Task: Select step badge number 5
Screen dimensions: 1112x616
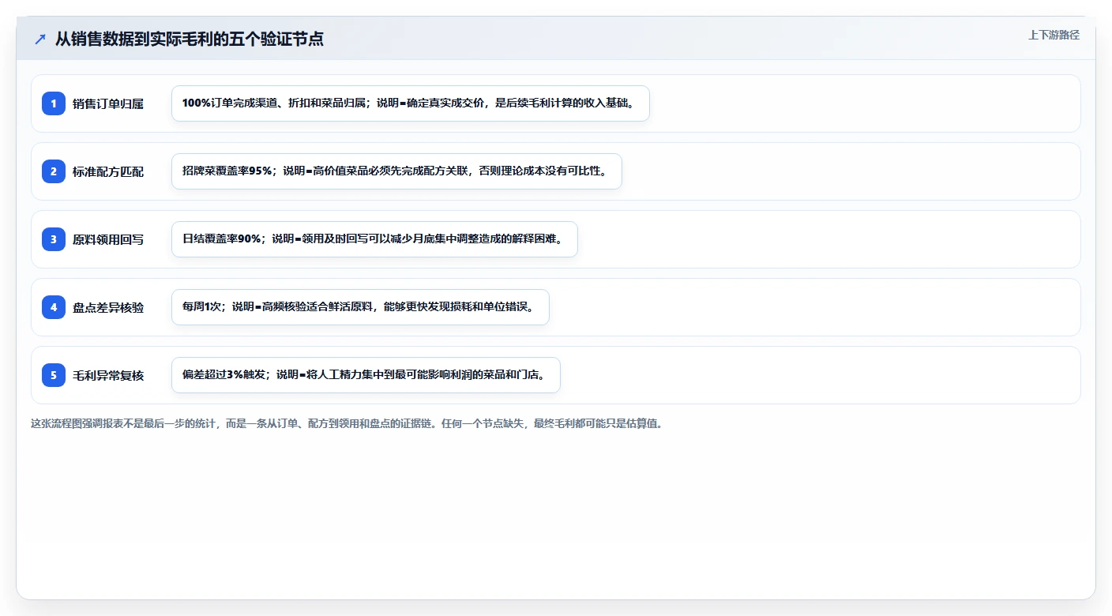Action: (x=54, y=375)
